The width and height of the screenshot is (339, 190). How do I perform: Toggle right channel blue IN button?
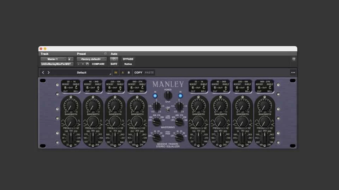[x=180, y=96]
